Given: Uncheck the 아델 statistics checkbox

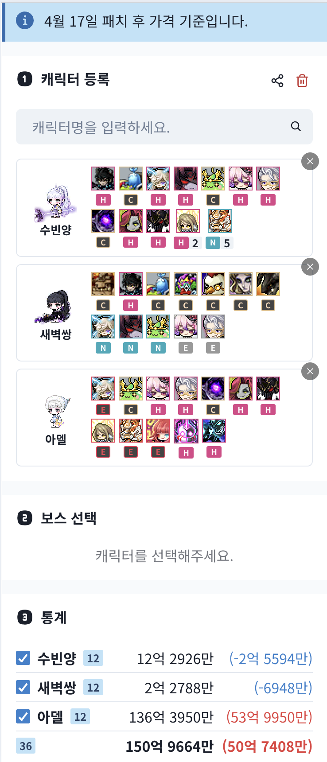Looking at the screenshot, I should [23, 717].
